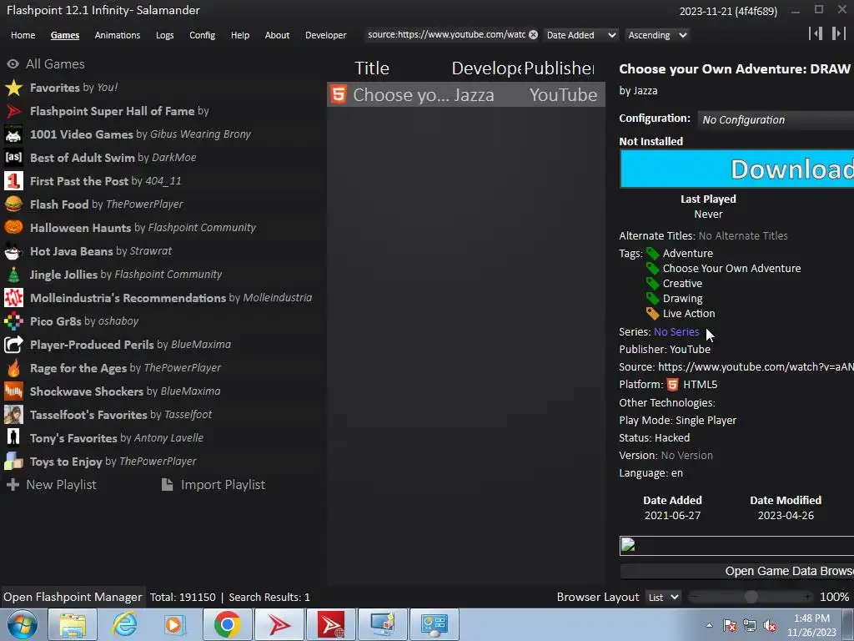The height and width of the screenshot is (641, 854).
Task: Click the Creative tag text
Action: pyautogui.click(x=682, y=284)
